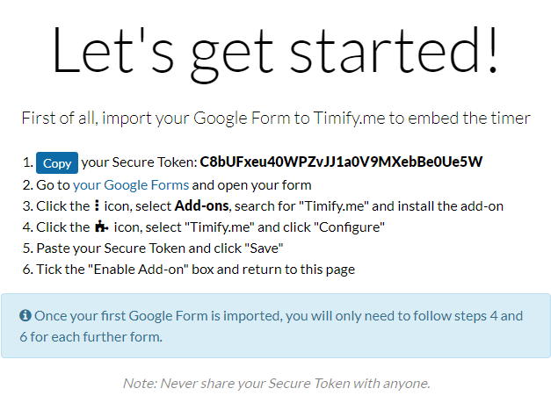Open the "your Google Forms" link

[131, 185]
